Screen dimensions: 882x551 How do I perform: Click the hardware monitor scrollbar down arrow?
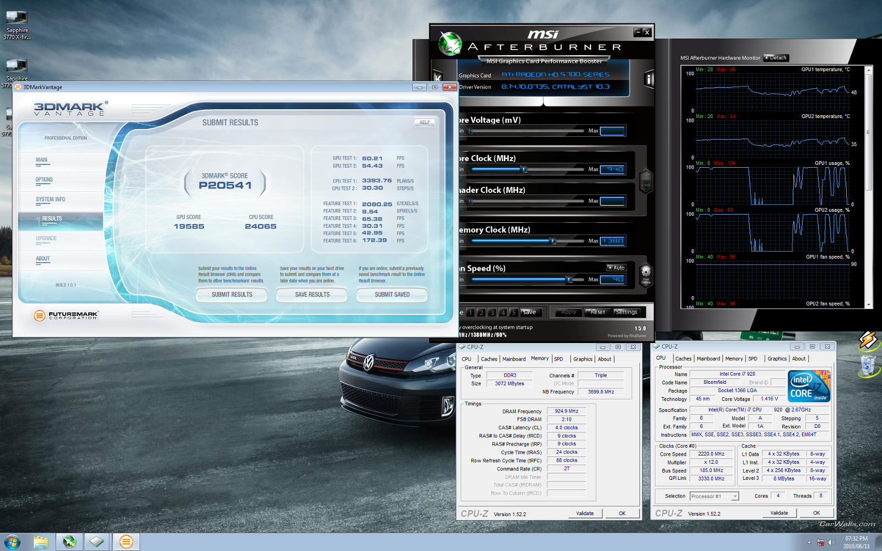869,304
